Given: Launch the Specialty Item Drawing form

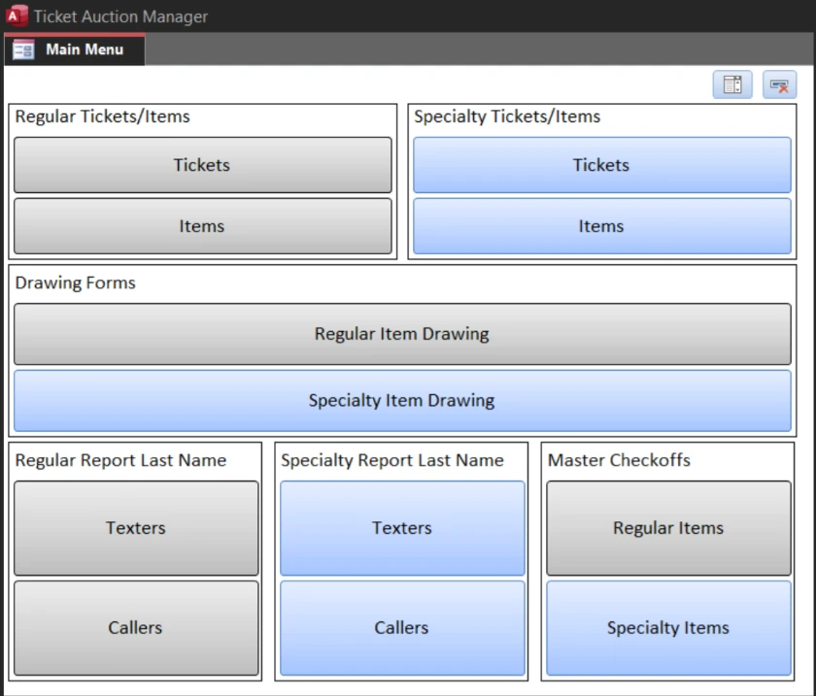Looking at the screenshot, I should (x=402, y=400).
